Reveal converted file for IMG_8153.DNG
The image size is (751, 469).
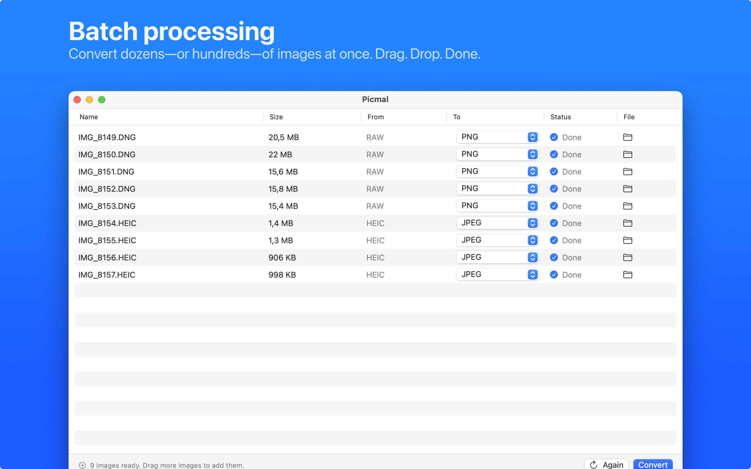(x=627, y=206)
